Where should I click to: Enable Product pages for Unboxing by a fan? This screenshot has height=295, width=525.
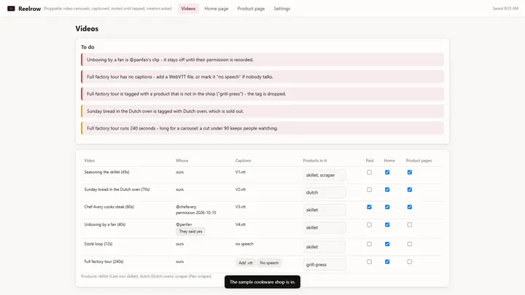click(410, 225)
